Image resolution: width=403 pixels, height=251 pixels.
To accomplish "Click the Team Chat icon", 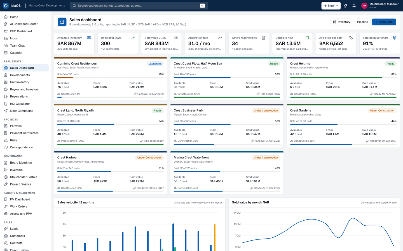I will (x=6, y=45).
